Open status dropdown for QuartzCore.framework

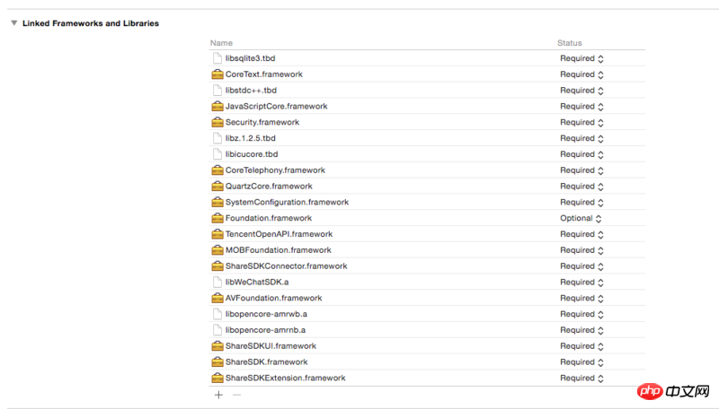coord(581,187)
